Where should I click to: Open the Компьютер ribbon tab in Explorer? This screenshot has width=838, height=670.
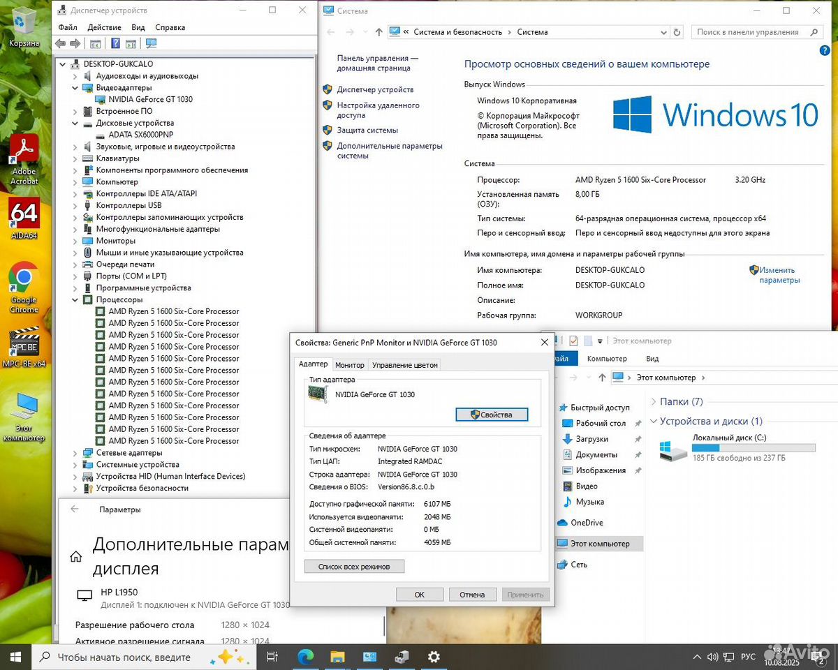click(x=607, y=359)
